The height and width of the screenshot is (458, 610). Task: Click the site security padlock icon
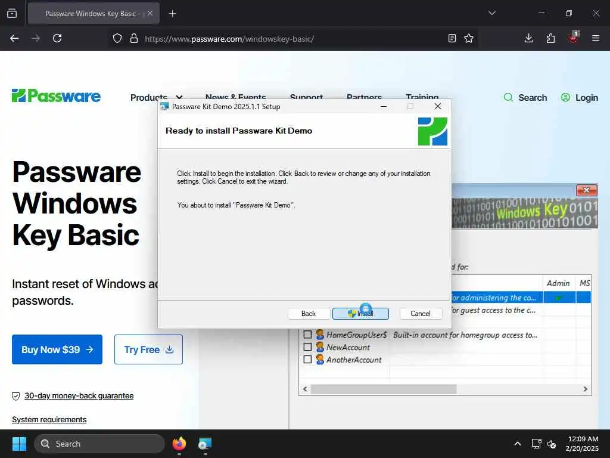coord(134,38)
